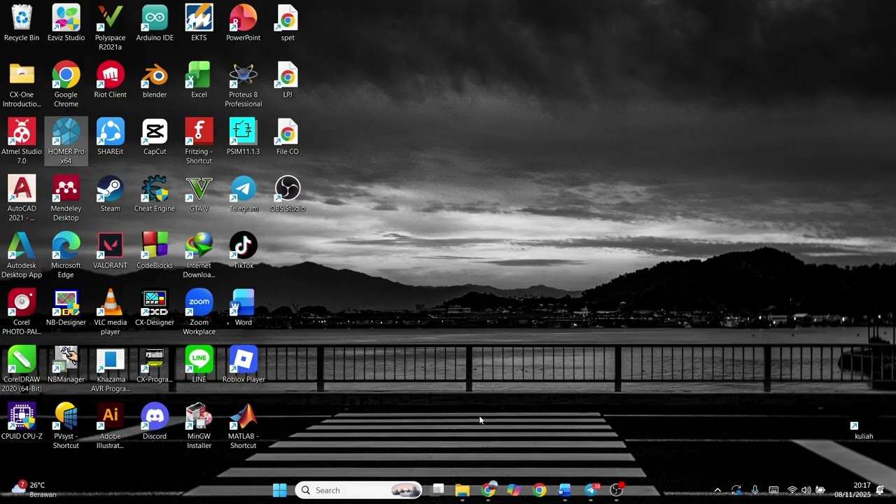
Task: Open the Recycle Bin desktop icon
Action: click(22, 24)
